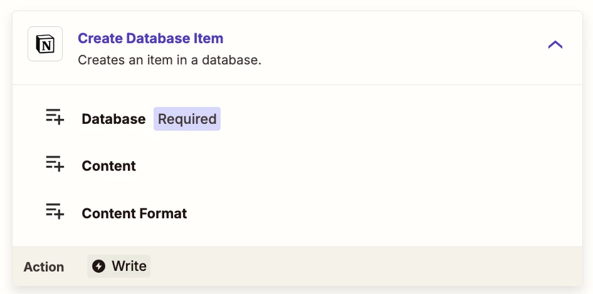Screen dimensions: 593x294
Task: Click the Write action type badge
Action: click(x=118, y=266)
